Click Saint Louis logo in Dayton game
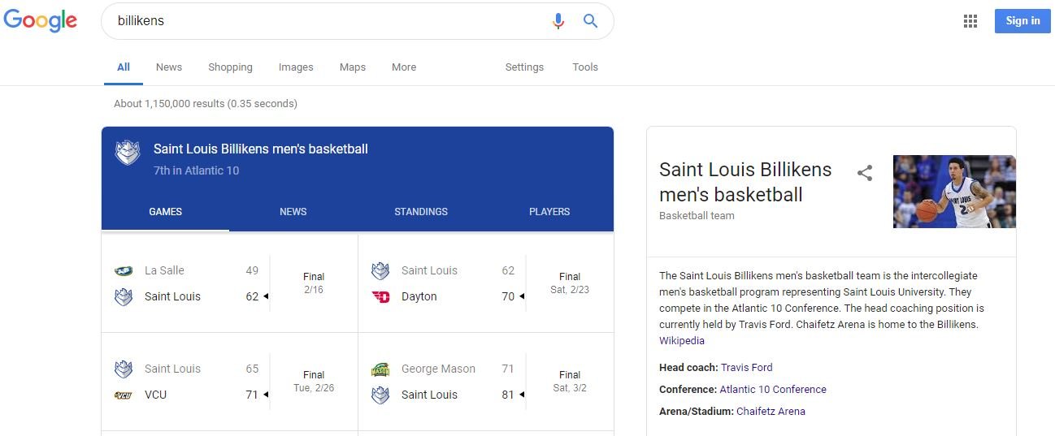 [380, 270]
